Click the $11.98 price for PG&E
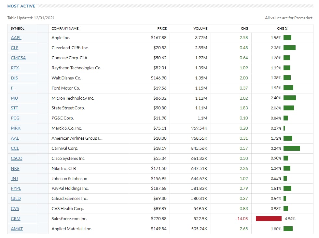319x238 pixels. pos(160,118)
